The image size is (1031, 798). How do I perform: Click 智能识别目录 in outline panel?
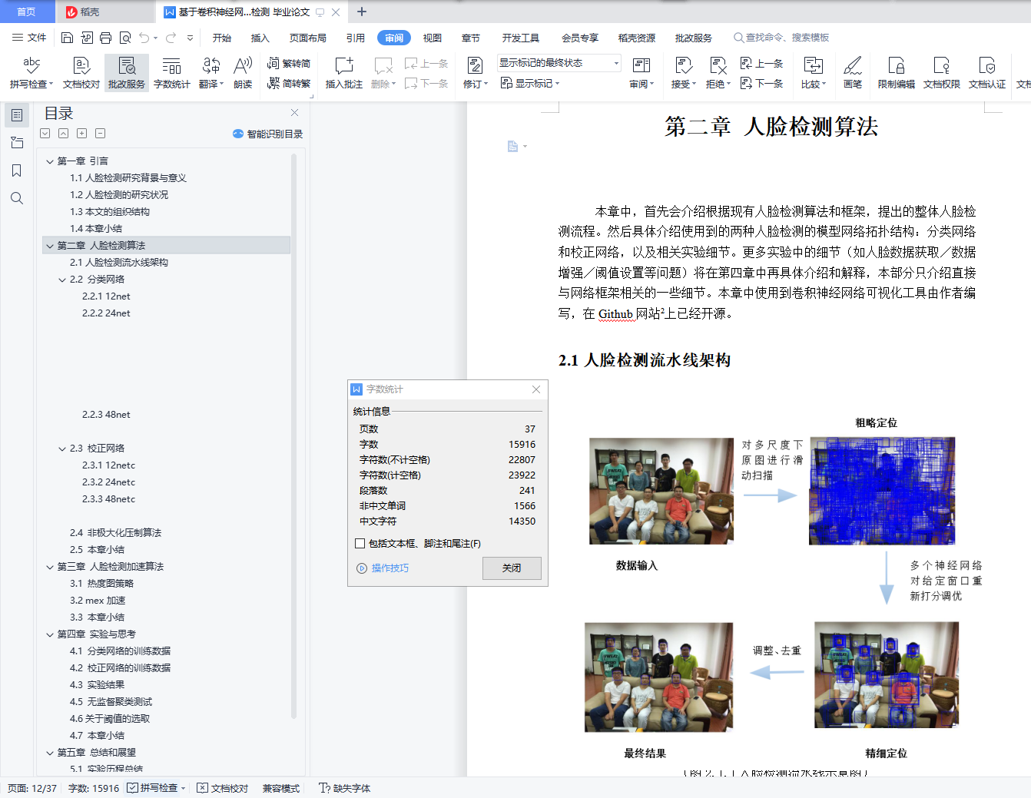pyautogui.click(x=268, y=134)
